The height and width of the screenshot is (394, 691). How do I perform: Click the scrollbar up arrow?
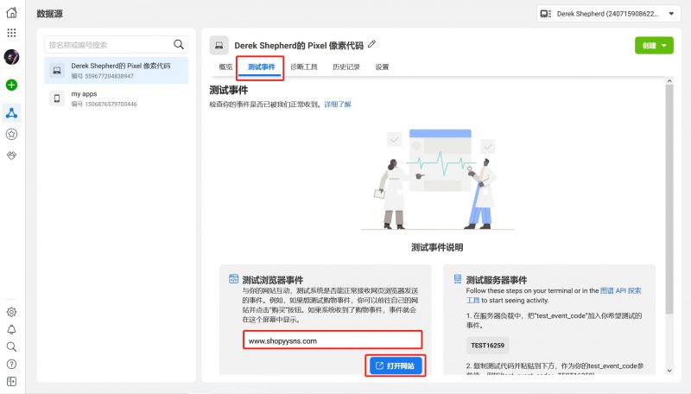(669, 81)
